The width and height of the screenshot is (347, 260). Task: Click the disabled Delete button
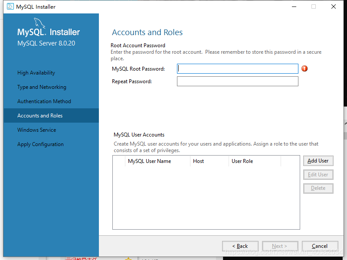318,188
